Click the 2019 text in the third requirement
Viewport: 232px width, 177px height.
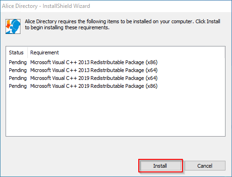pyautogui.click(x=84, y=78)
